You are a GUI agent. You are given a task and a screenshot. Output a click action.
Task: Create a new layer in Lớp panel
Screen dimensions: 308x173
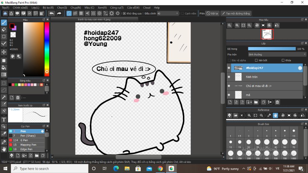(230, 102)
